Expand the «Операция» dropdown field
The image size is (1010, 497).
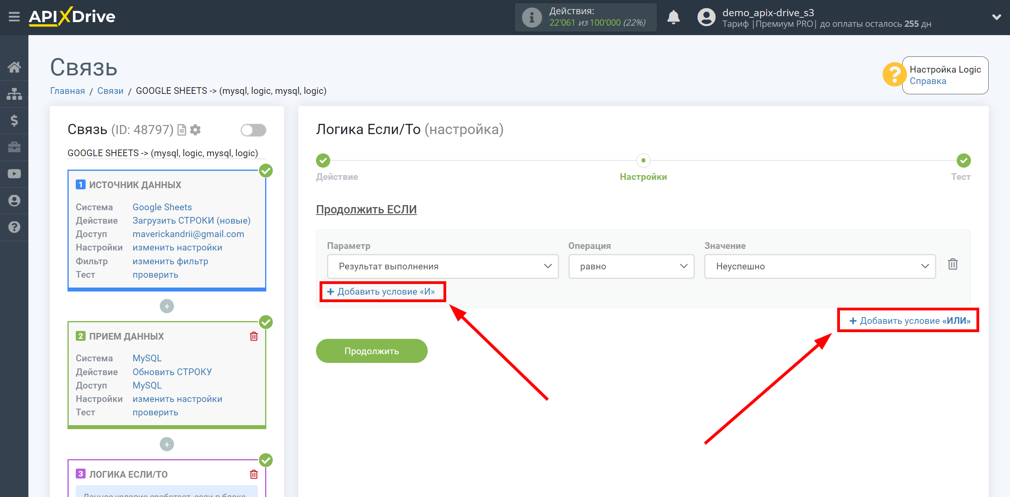pyautogui.click(x=632, y=265)
